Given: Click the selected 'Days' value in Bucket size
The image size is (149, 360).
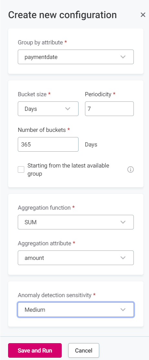Looking at the screenshot, I should [31, 109].
